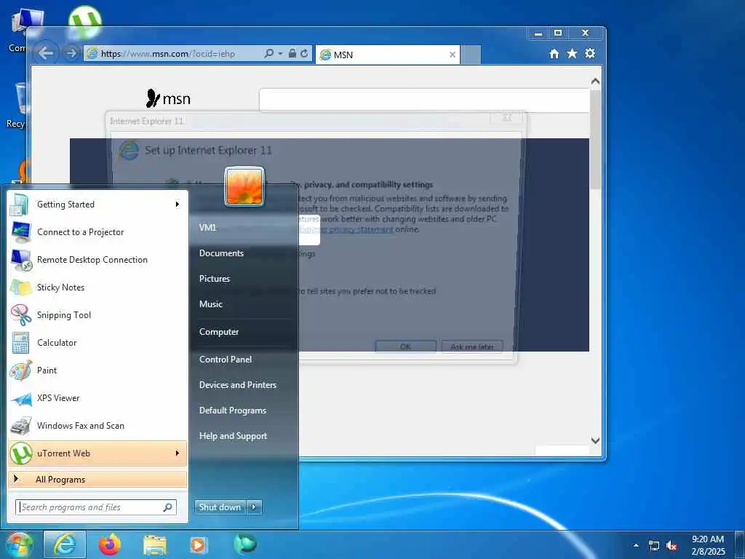Click the address bar search magnifier
The width and height of the screenshot is (745, 559).
[268, 53]
